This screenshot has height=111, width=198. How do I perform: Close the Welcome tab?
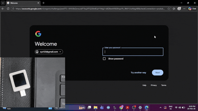[x=38, y=3]
